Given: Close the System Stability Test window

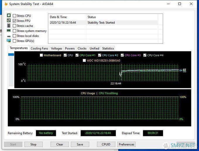Looking at the screenshot, I should (191, 4).
